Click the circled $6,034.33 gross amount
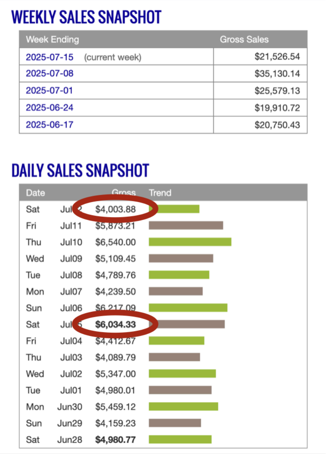The image size is (326, 454). pyautogui.click(x=115, y=324)
